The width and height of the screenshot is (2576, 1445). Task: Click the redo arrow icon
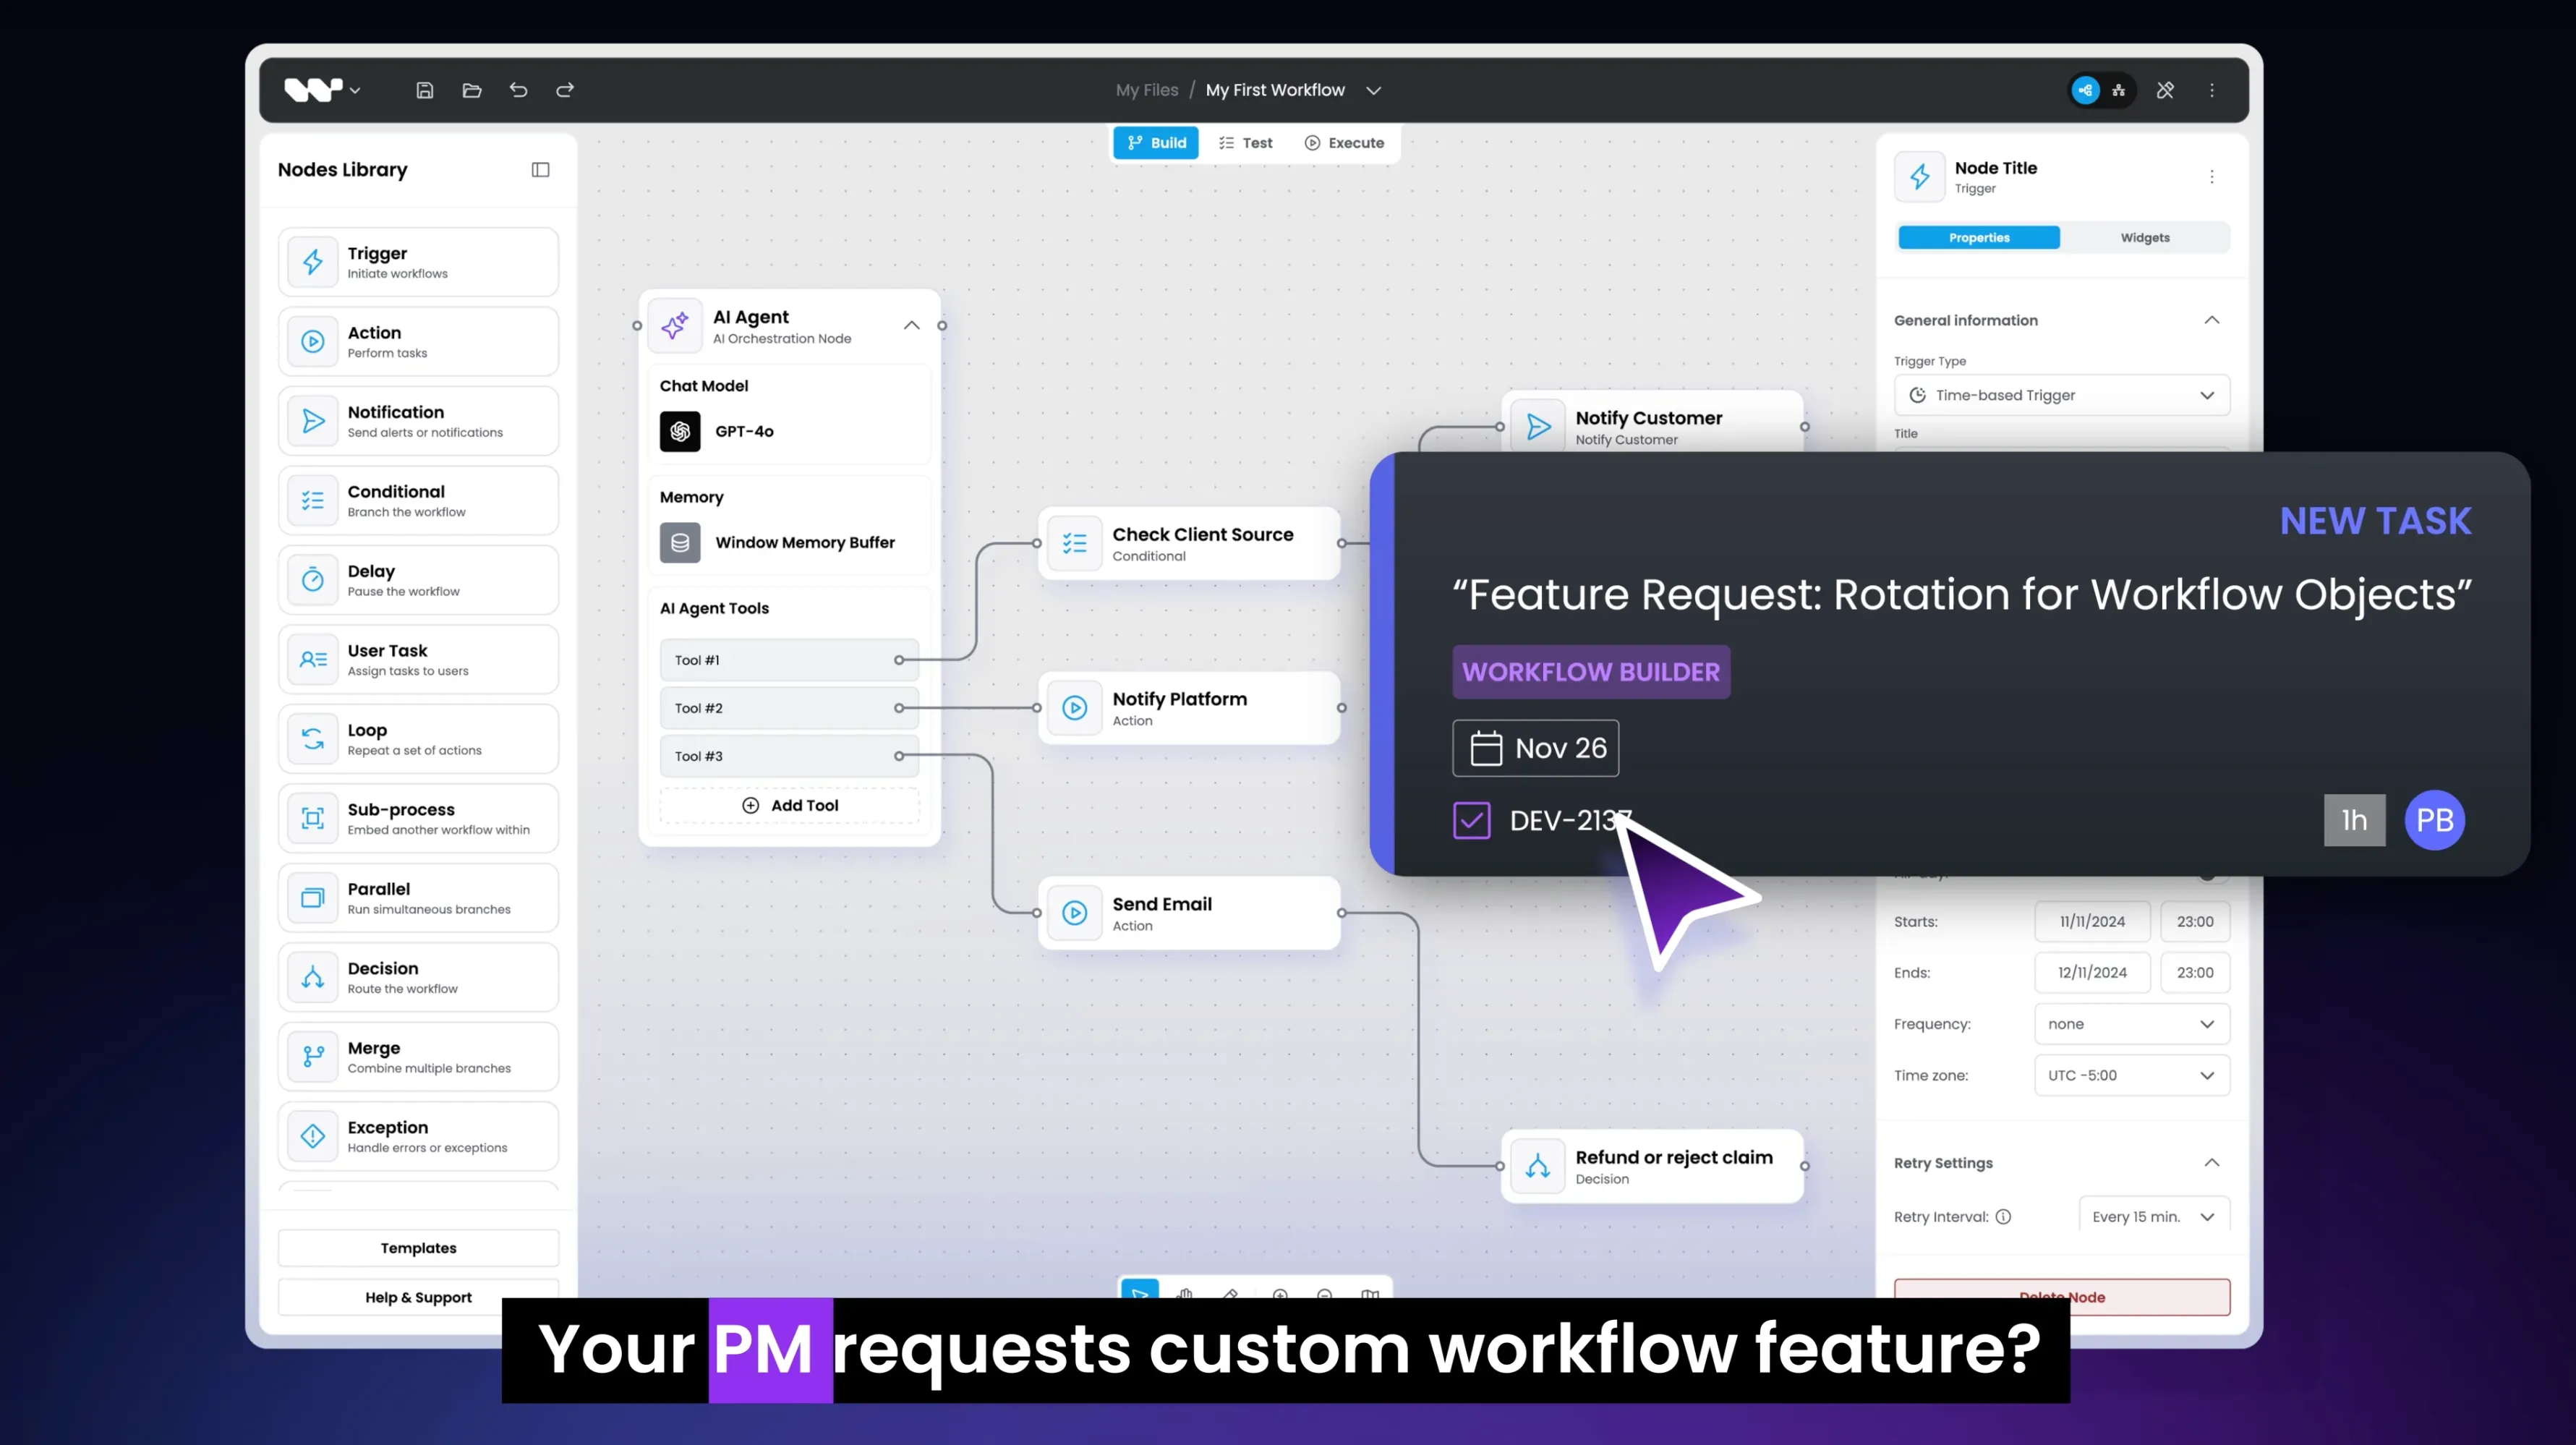point(565,90)
